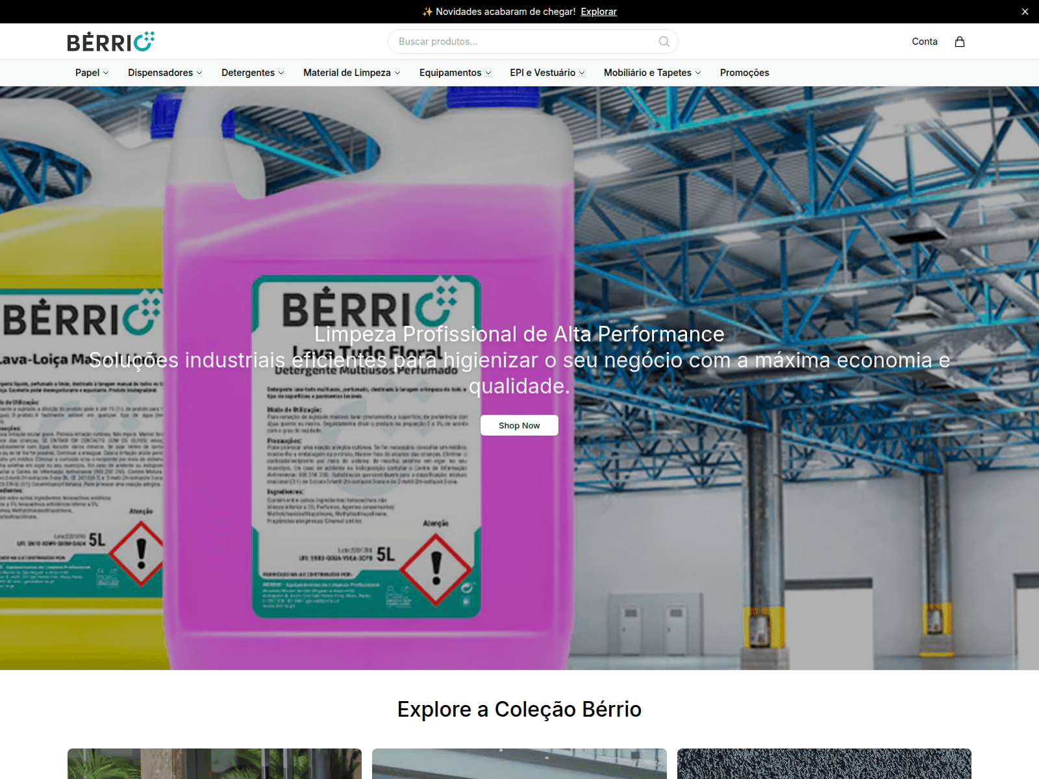Open the collection card with green plants
This screenshot has height=779, width=1039.
tap(214, 763)
